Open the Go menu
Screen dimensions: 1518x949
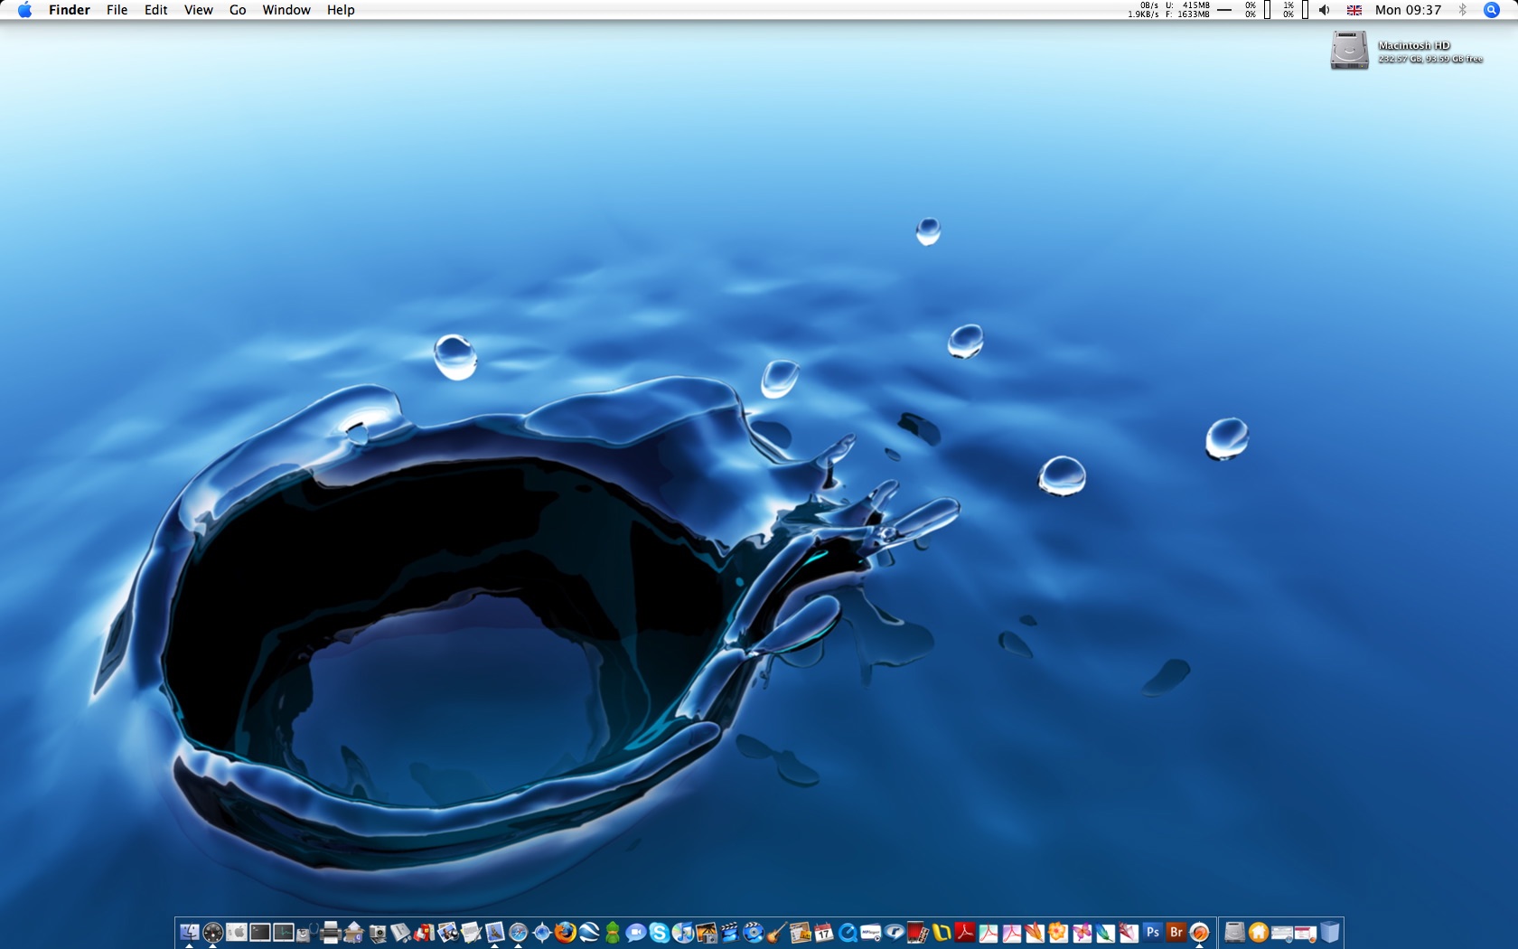pyautogui.click(x=238, y=10)
